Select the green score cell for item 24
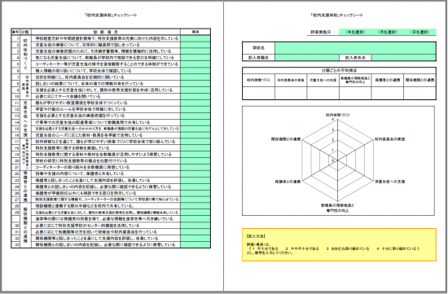The height and width of the screenshot is (294, 448). (x=195, y=186)
